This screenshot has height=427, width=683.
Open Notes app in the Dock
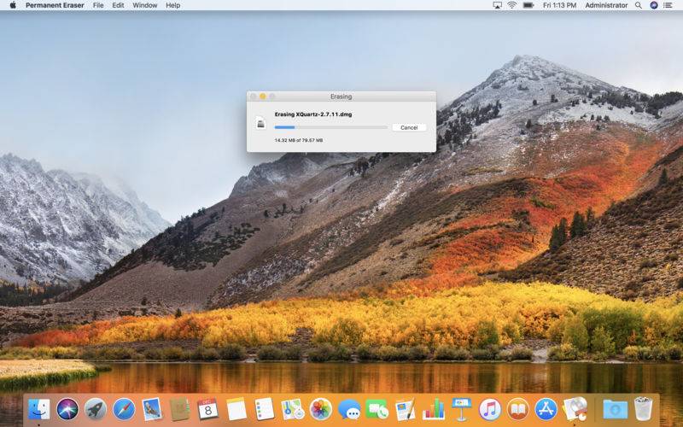tap(236, 410)
